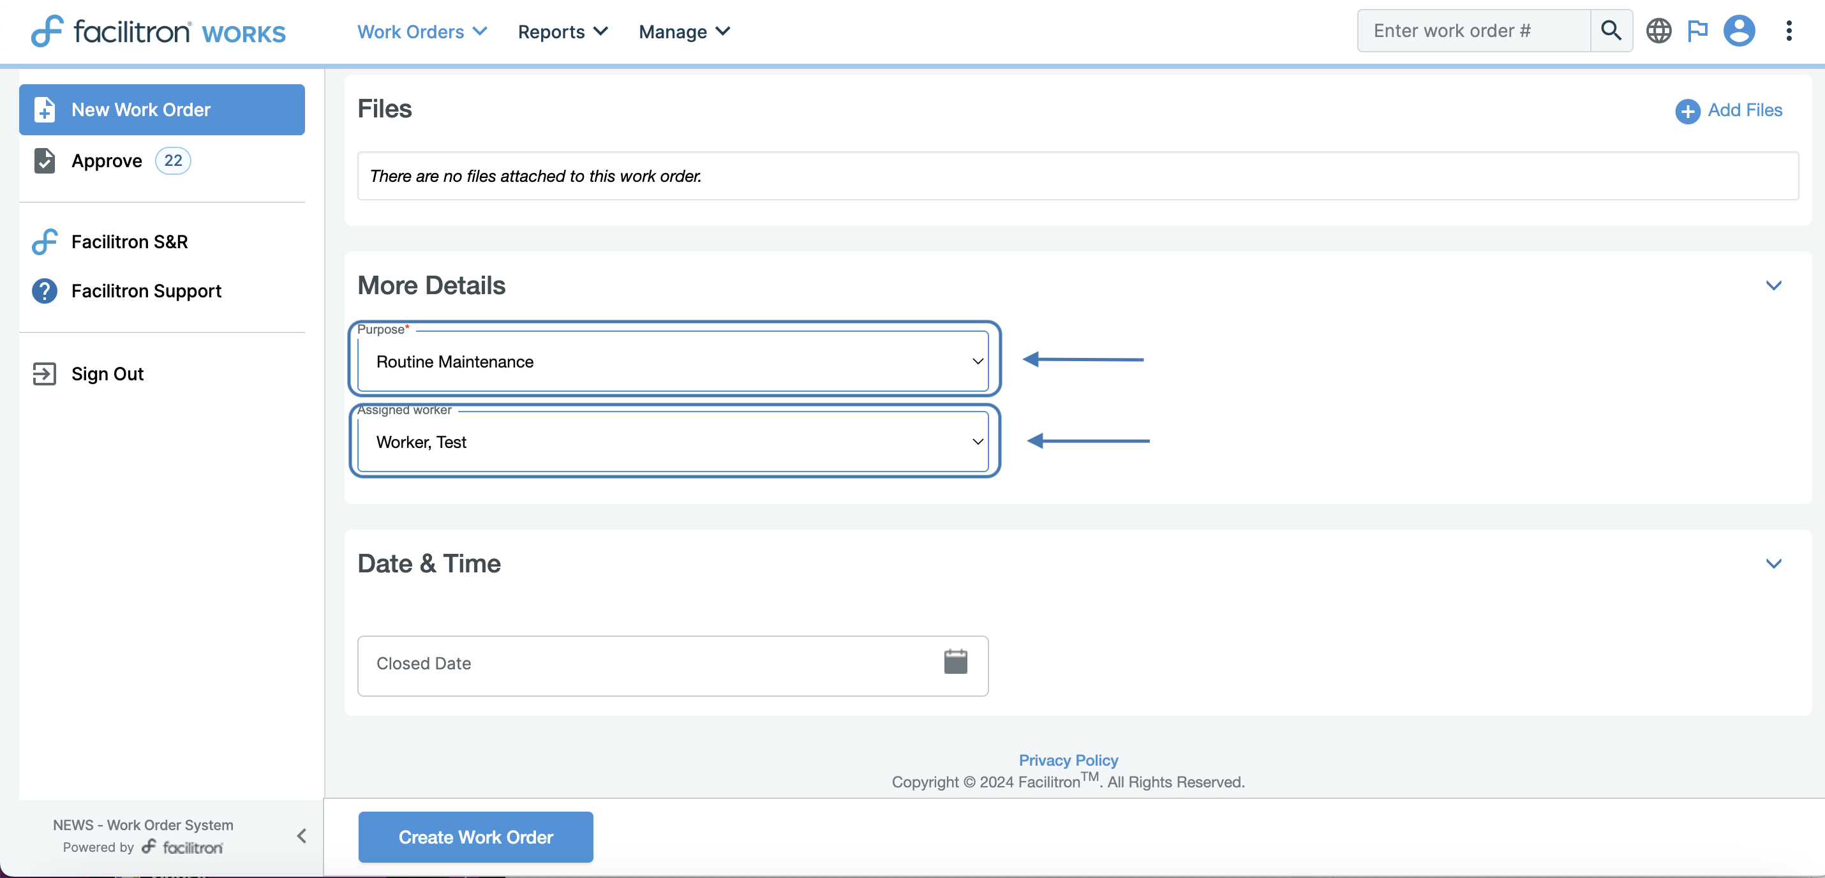
Task: Click the Closed Date calendar icon
Action: click(x=955, y=662)
